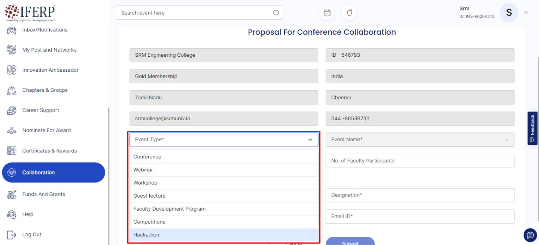Viewport: 539px width, 245px height.
Task: Open Certificates & Rewards in sidebar
Action: [49, 151]
